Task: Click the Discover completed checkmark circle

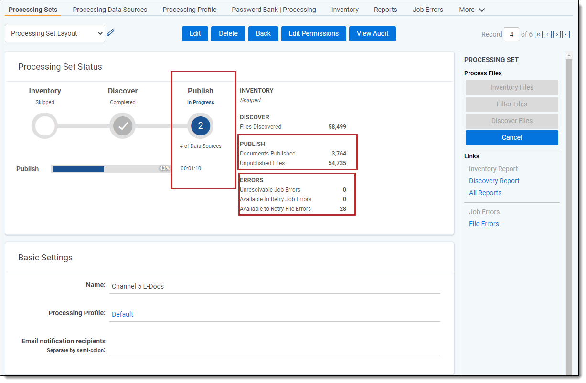Action: tap(123, 126)
